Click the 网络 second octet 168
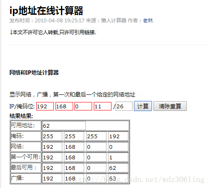209x188 pixels. point(74,147)
